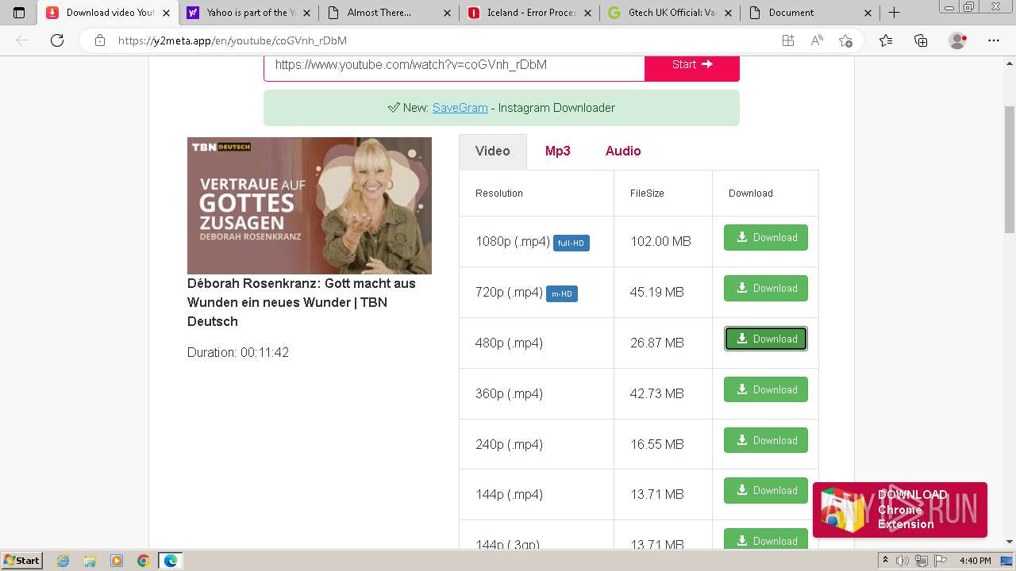
Task: Close the Yahoo browser tab
Action: [x=306, y=13]
